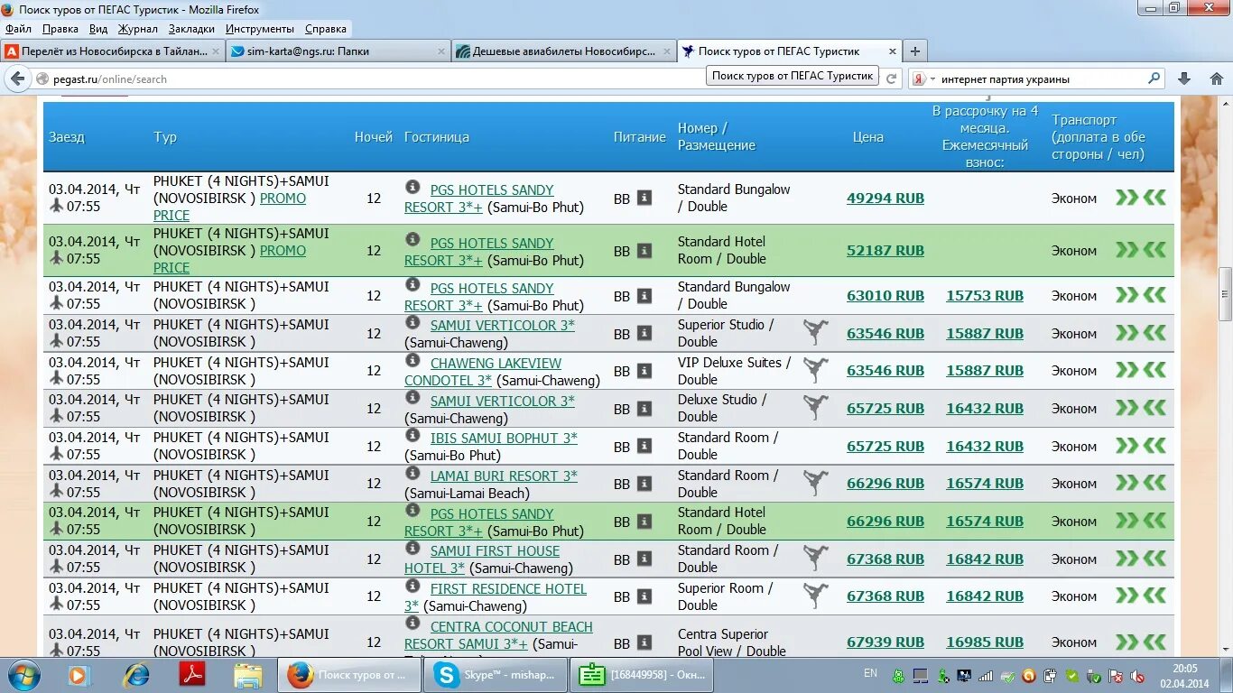Screen dimensions: 1233x693
Task: Click green outbound arrows in 63010 RUB row
Action: 1126,295
